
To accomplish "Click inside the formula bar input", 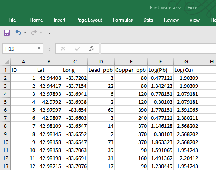I will [158, 49].
